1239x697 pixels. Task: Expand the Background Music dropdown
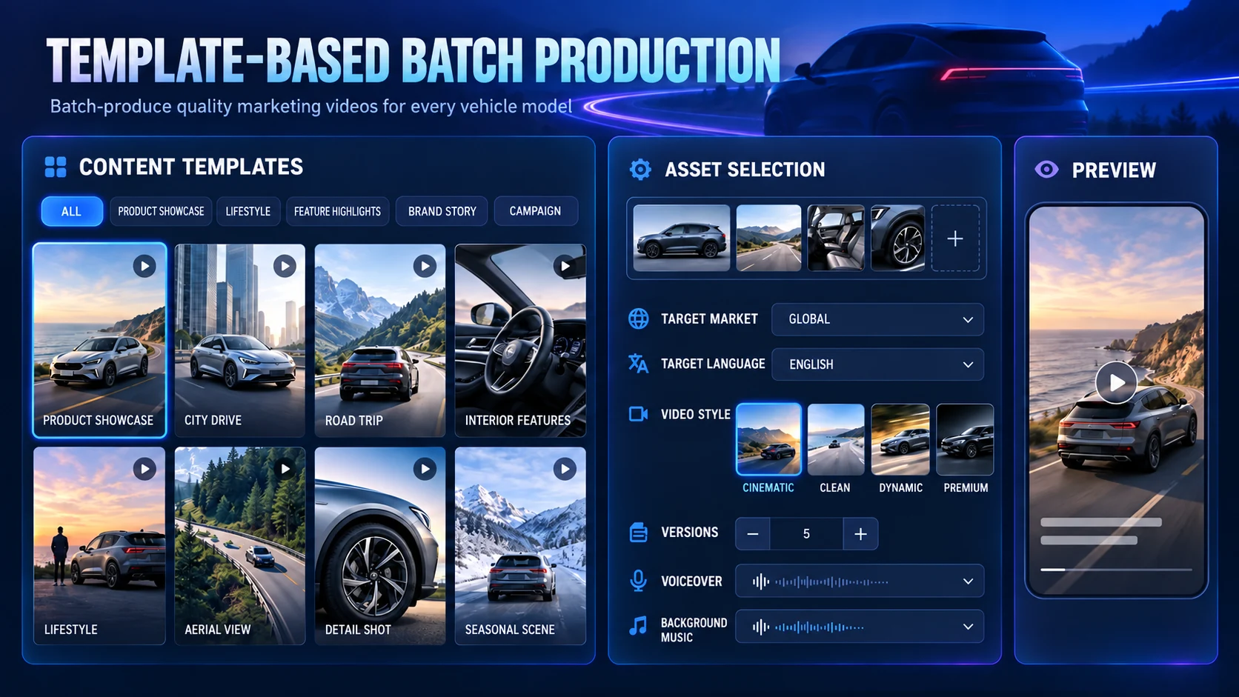tap(860, 627)
